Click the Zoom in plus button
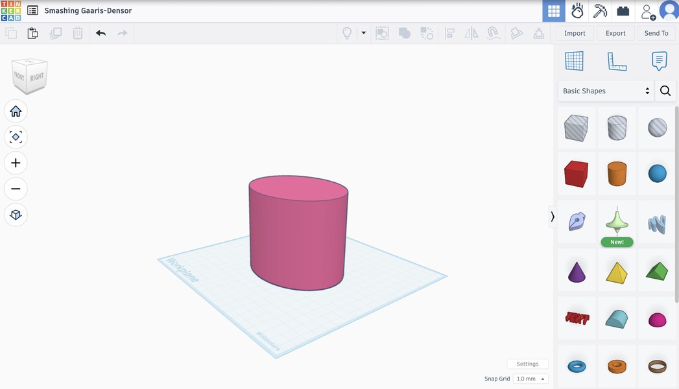The width and height of the screenshot is (679, 389). coord(16,163)
